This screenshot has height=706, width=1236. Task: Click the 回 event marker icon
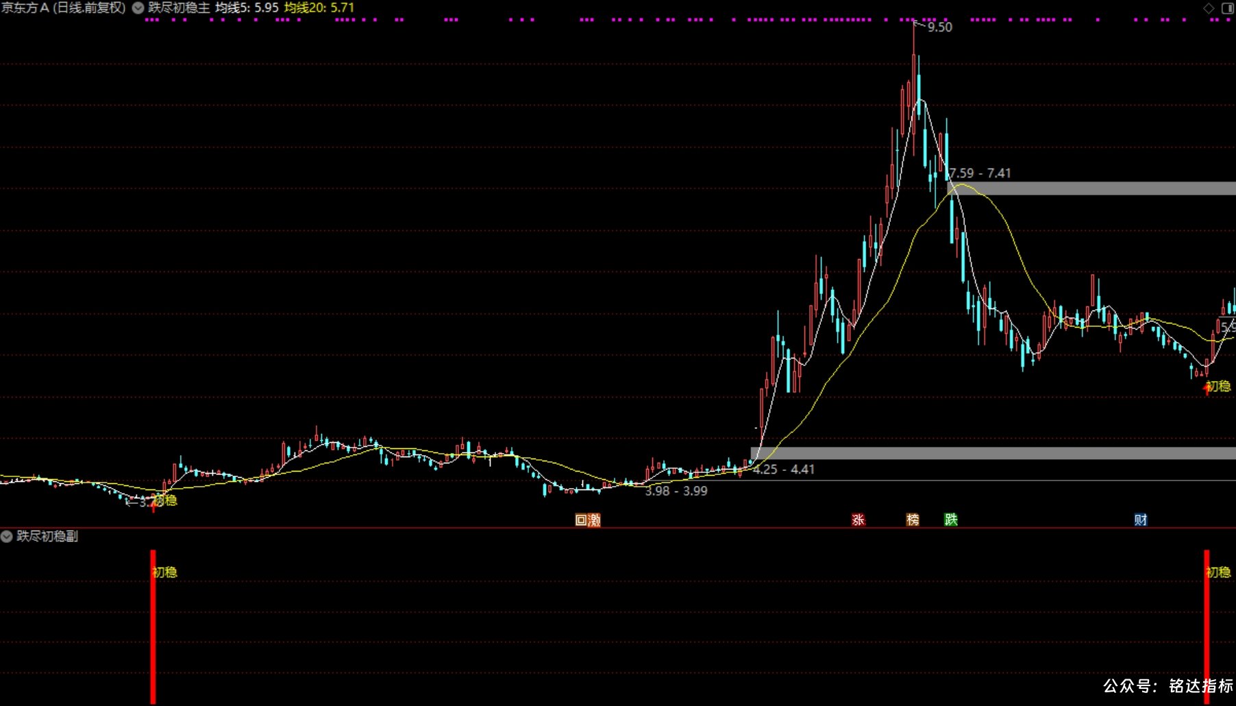[x=581, y=520]
